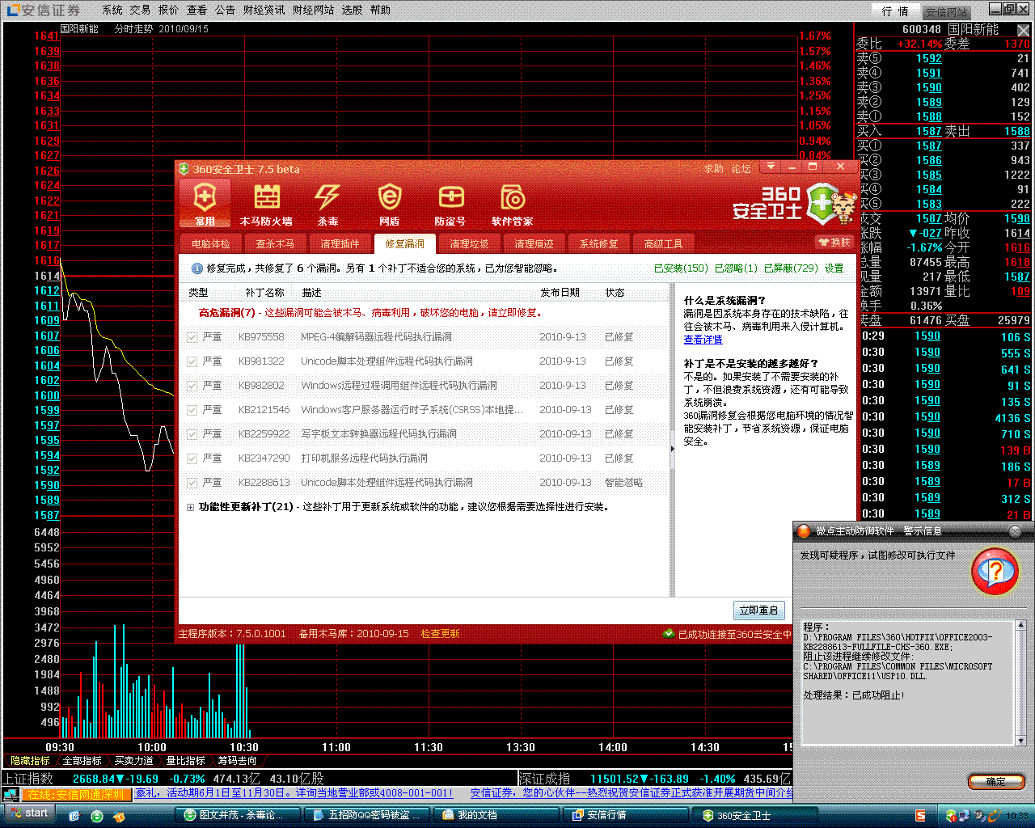The image size is (1035, 828).
Task: Open the 选股 menu
Action: click(x=352, y=10)
